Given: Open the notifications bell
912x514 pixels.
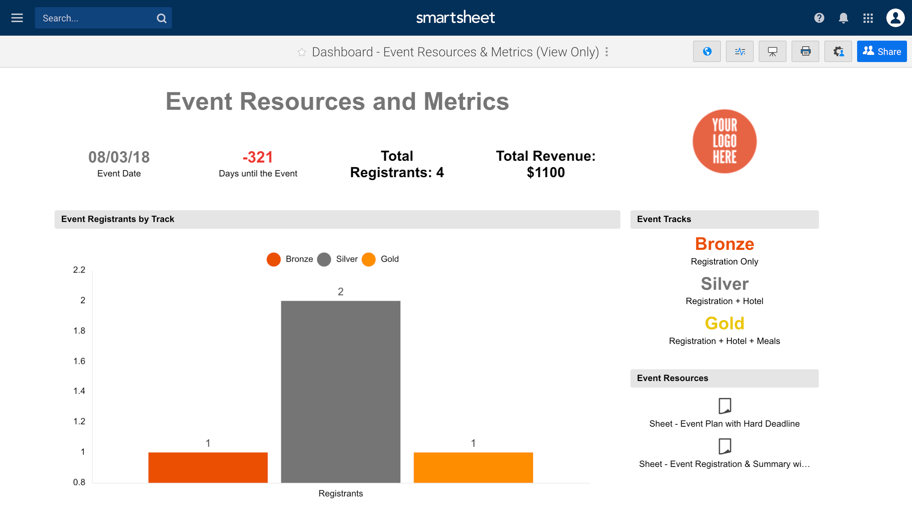Looking at the screenshot, I should [843, 18].
